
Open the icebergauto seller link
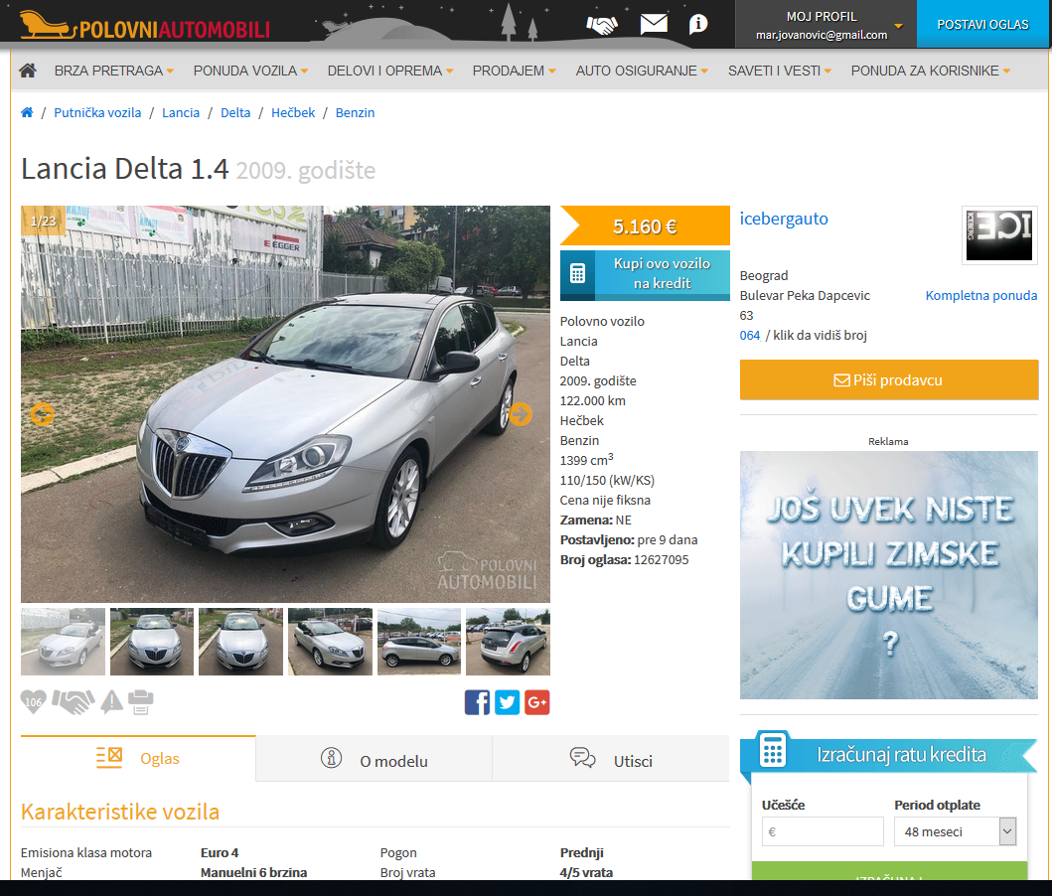pos(784,219)
